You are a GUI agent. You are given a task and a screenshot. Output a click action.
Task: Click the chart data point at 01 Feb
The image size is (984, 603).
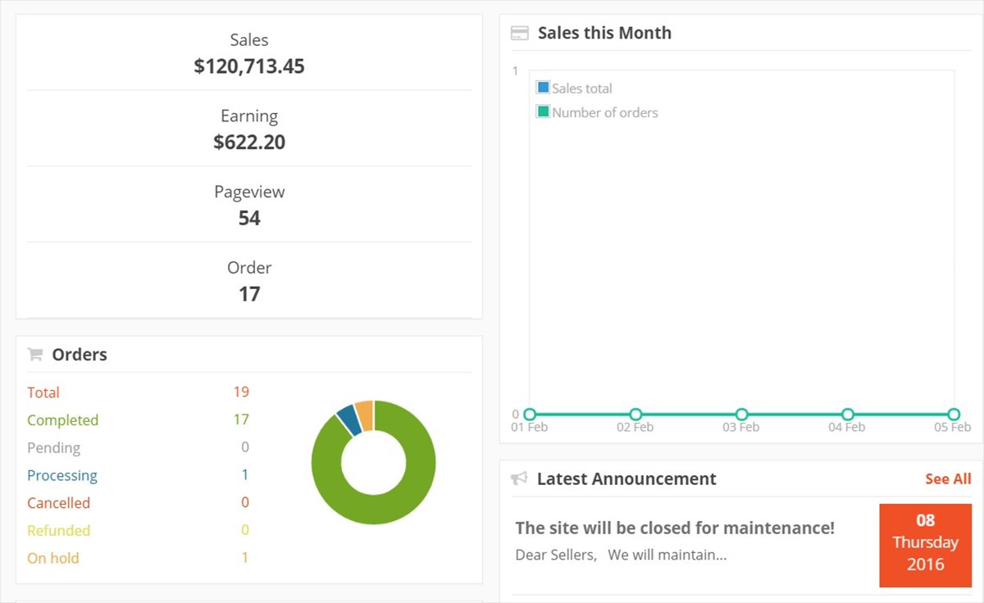coord(529,414)
